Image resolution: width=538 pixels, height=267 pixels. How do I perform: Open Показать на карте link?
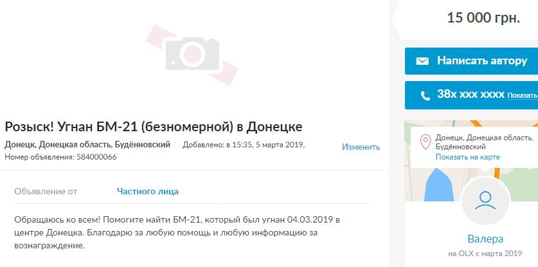tap(468, 157)
